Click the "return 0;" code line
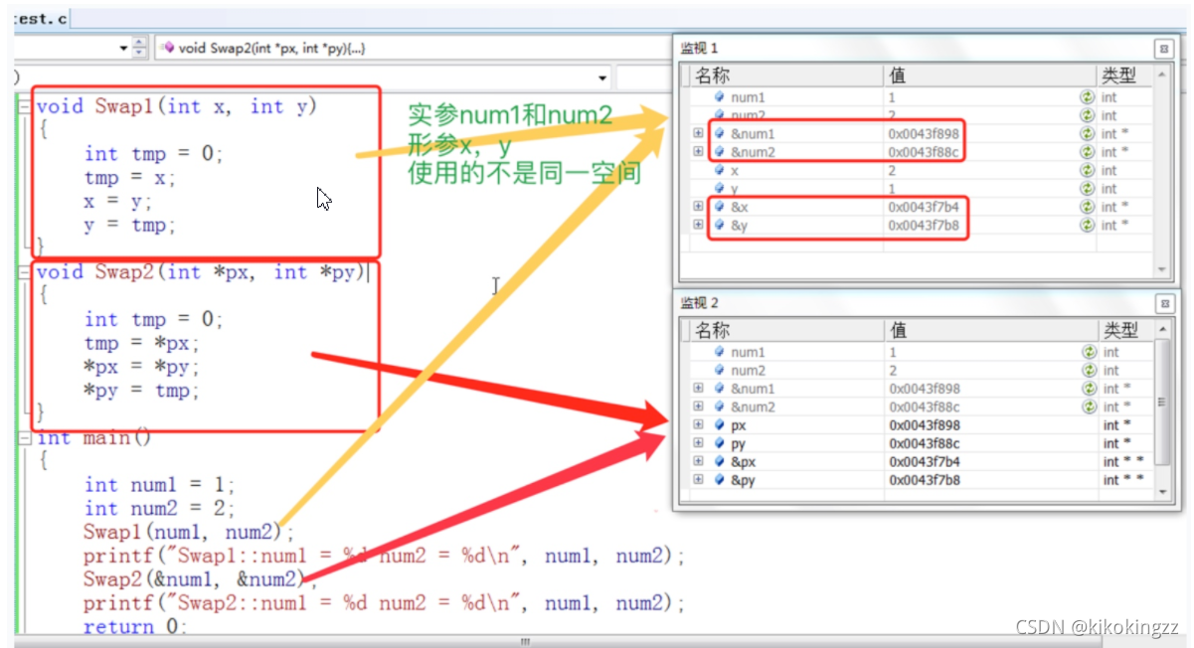The height and width of the screenshot is (648, 1194). pos(135,626)
